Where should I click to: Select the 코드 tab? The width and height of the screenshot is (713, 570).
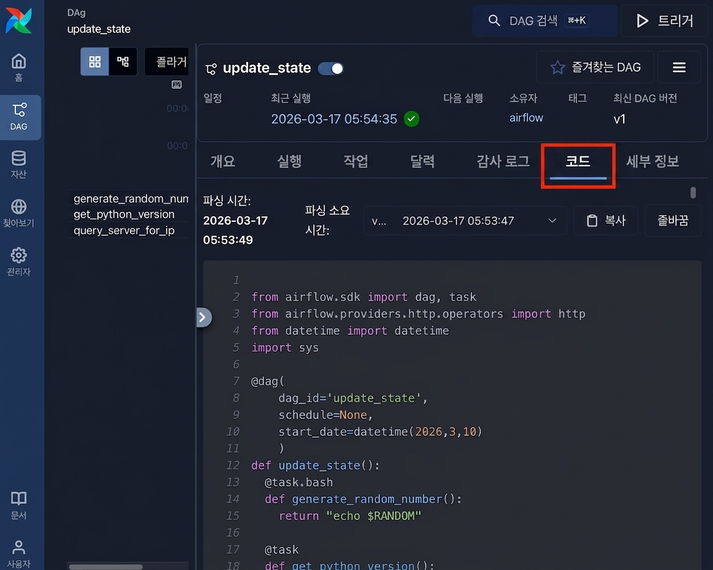coord(578,162)
